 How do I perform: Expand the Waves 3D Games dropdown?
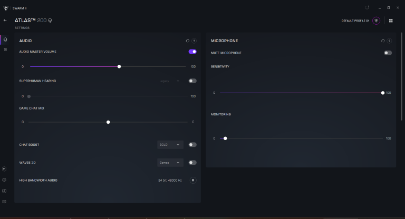(x=170, y=163)
